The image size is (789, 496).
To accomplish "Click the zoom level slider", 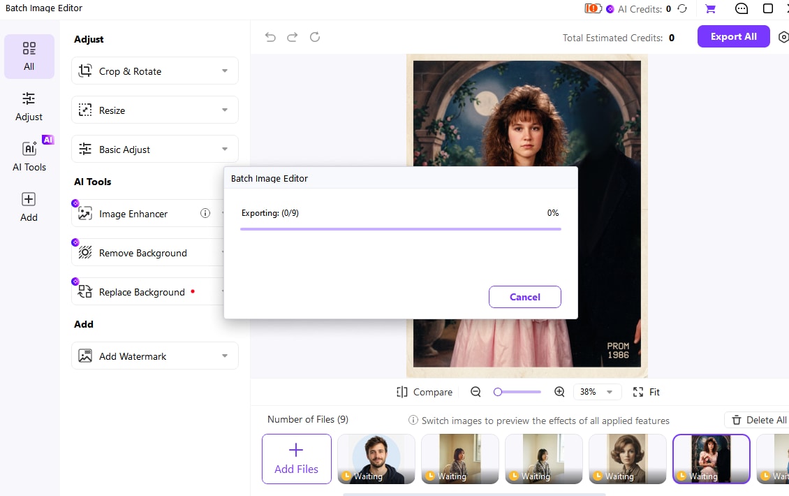I will 517,392.
